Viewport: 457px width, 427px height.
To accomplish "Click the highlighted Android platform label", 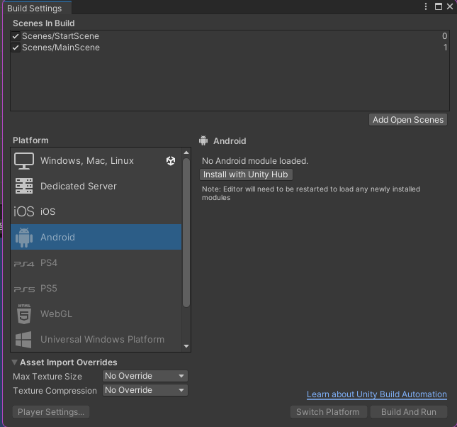I will tap(57, 238).
